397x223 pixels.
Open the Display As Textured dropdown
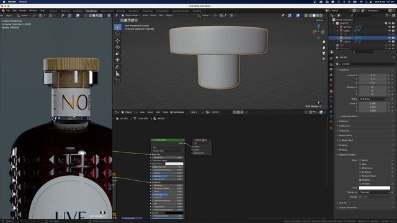point(375,193)
